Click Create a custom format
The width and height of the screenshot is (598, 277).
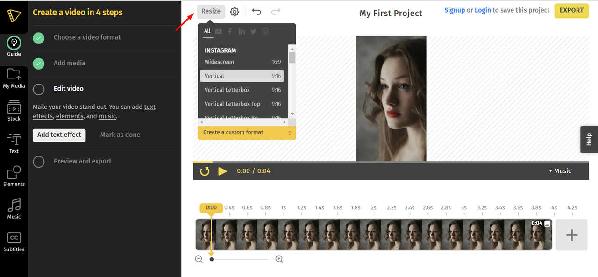point(247,132)
